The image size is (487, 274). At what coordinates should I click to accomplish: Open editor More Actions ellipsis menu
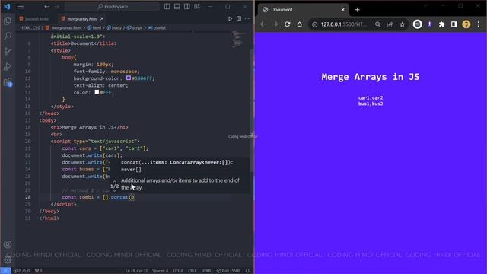[x=247, y=19]
